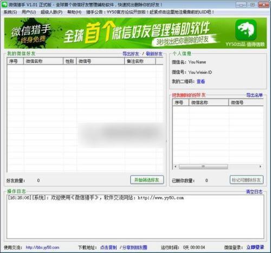Viewport: 271px width, 253px height.
Task: Open the 超级人脉(P) menu
Action: (51, 12)
